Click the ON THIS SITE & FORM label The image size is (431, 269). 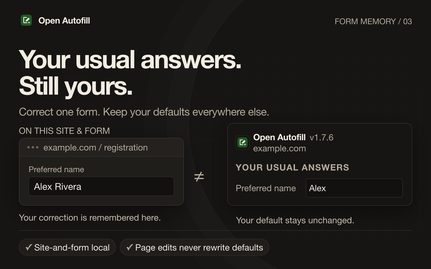[64, 131]
